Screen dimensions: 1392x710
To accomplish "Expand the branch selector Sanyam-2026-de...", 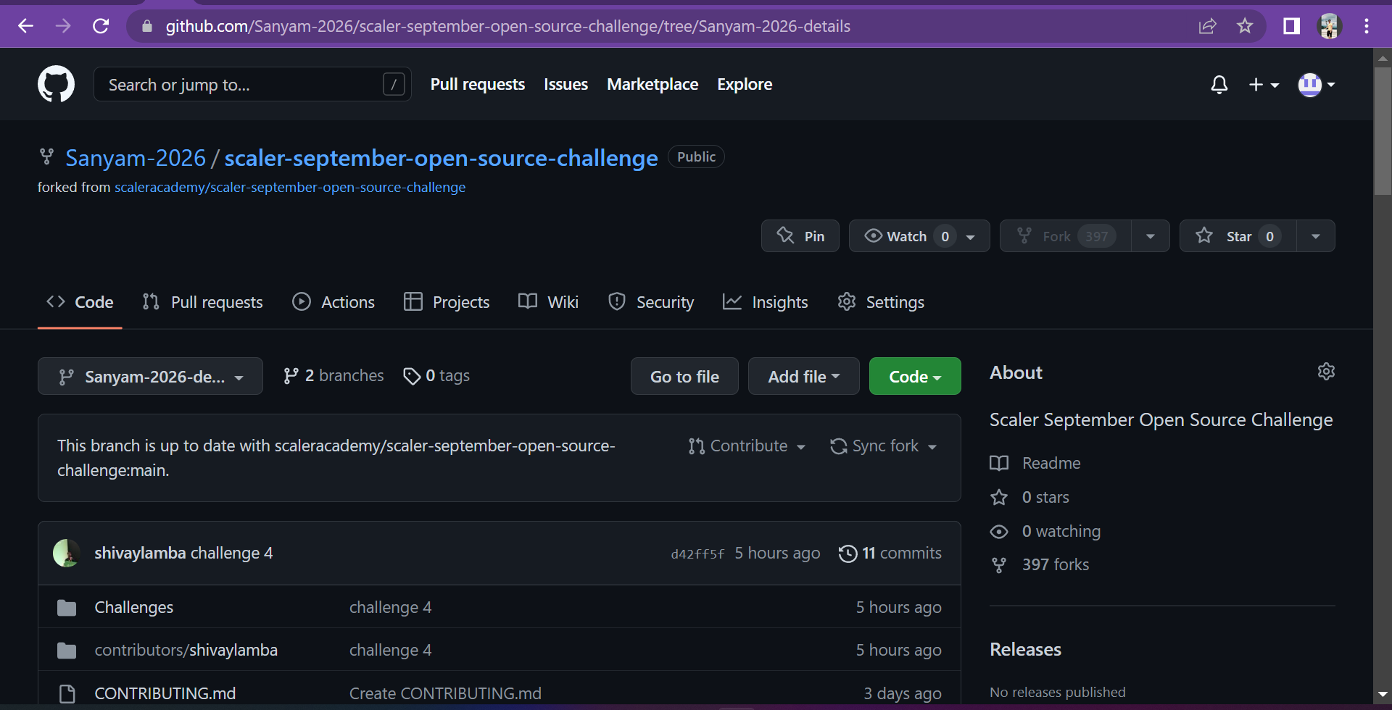I will tap(150, 376).
